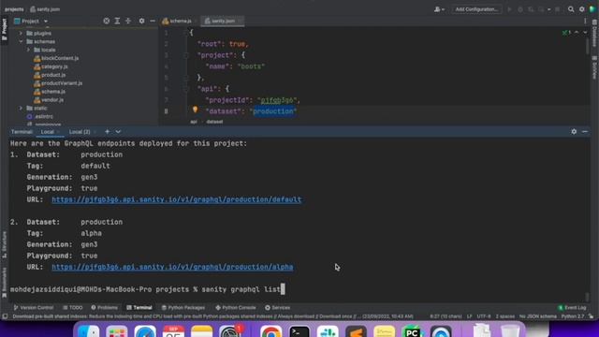Expand the locale folder
Screen dimensions: 599x337
pyautogui.click(x=29, y=50)
